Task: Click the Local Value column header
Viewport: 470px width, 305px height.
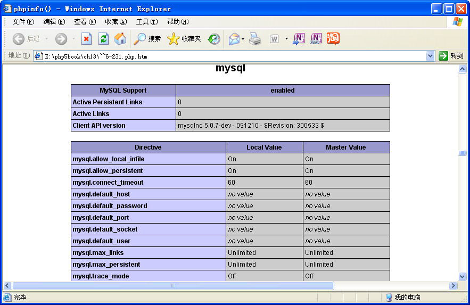Action: (265, 147)
